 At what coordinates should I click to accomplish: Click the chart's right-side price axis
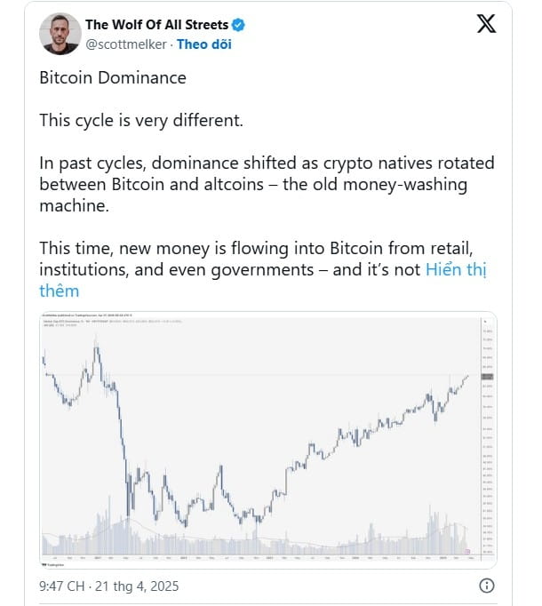(489, 436)
